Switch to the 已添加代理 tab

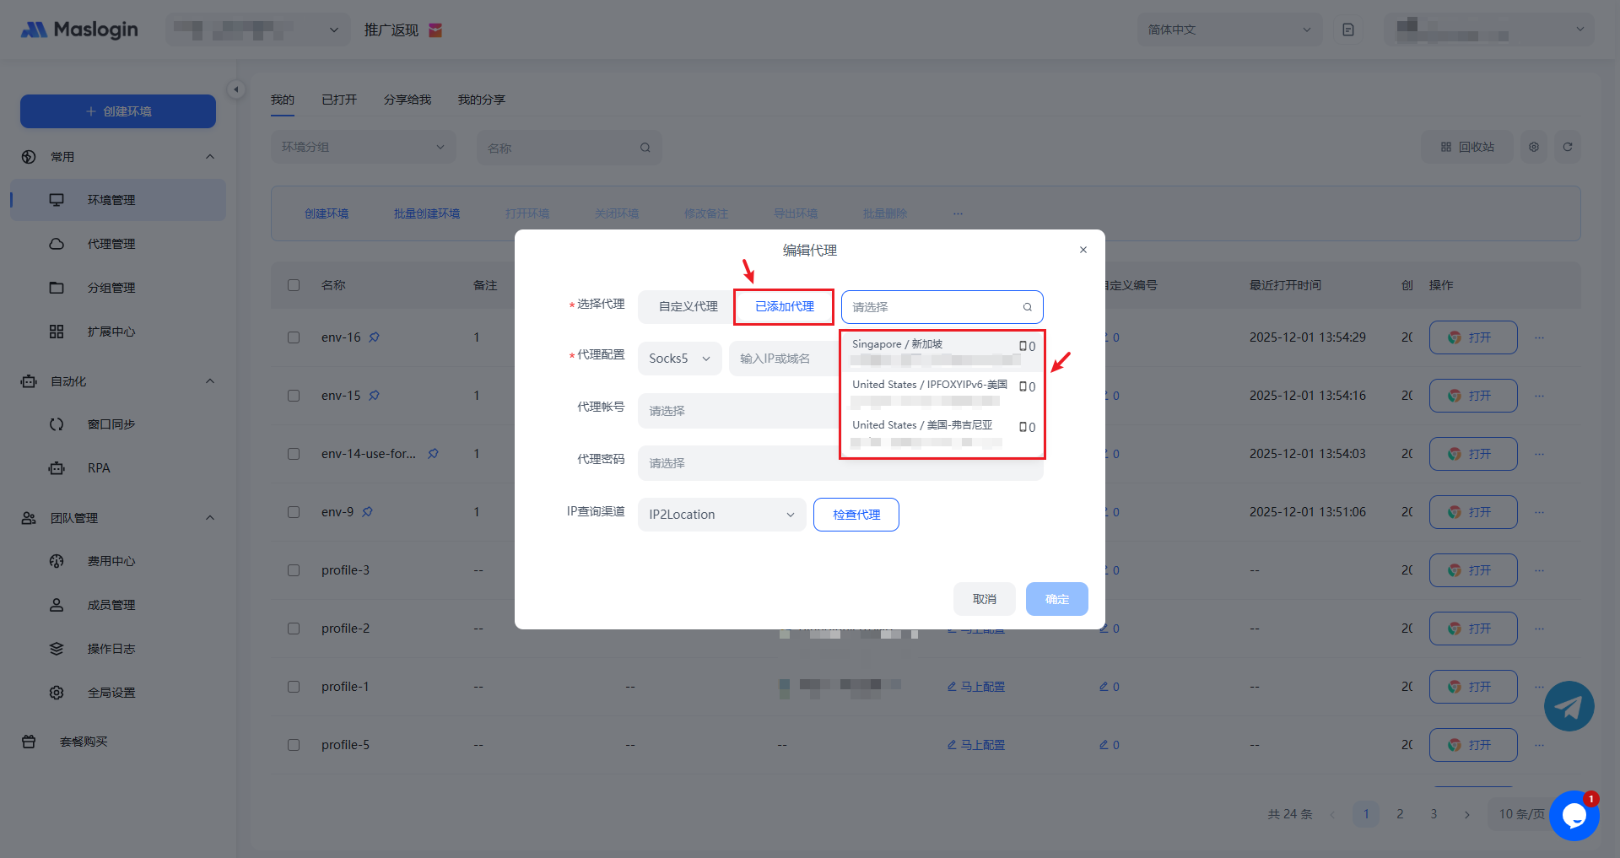pyautogui.click(x=784, y=307)
